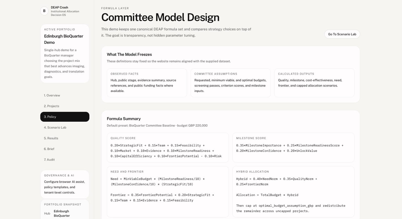Click the DEAP Crash app title
Image resolution: width=402 pixels, height=219 pixels.
pos(60,8)
